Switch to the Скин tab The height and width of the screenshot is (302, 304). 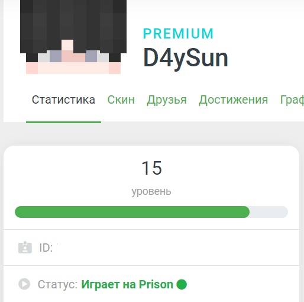pyautogui.click(x=121, y=99)
